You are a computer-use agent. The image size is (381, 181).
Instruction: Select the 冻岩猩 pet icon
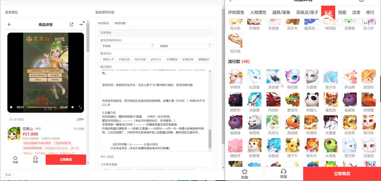pyautogui.click(x=273, y=77)
